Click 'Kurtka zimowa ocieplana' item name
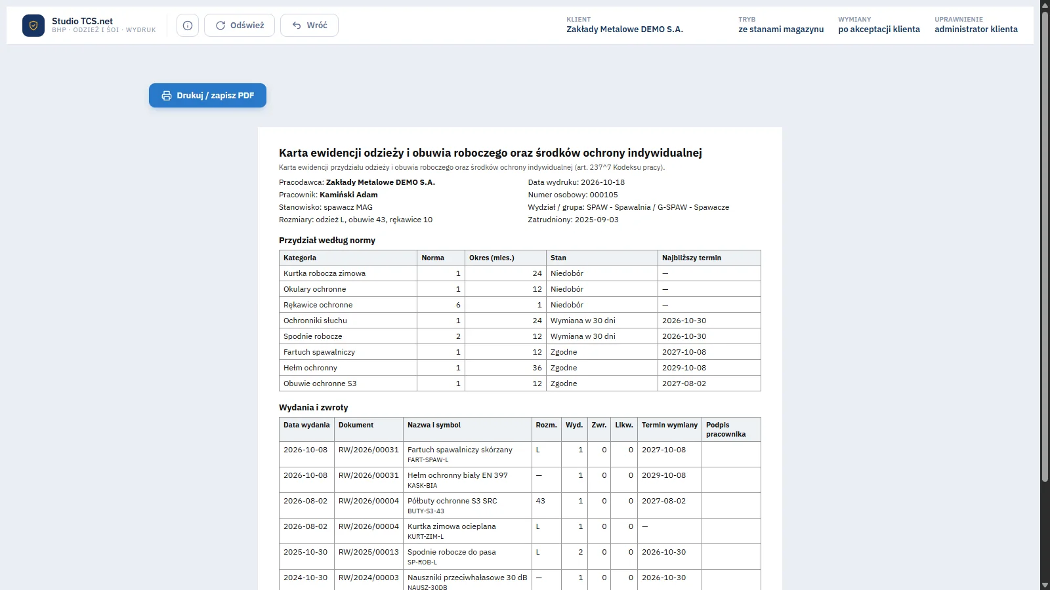Image resolution: width=1050 pixels, height=590 pixels. [x=451, y=526]
